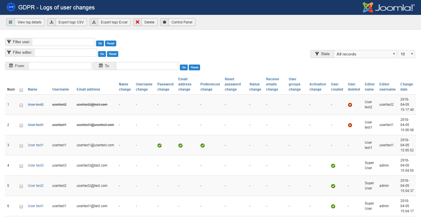Sort by Status change column

(x=255, y=87)
